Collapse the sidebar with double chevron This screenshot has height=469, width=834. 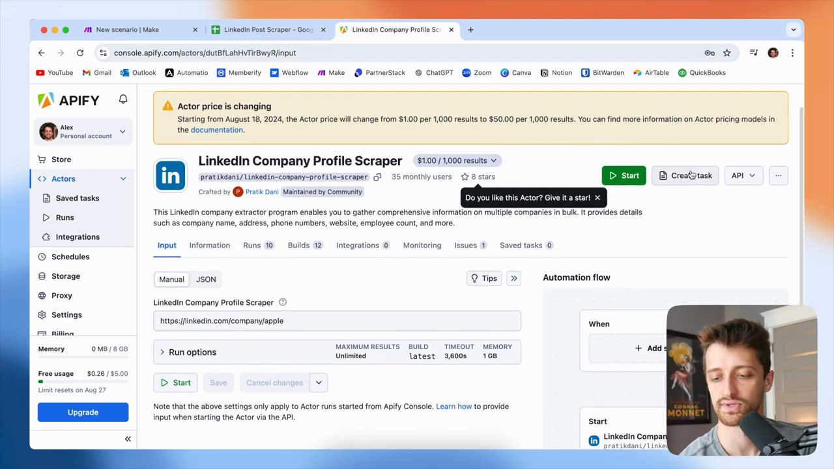pyautogui.click(x=128, y=439)
